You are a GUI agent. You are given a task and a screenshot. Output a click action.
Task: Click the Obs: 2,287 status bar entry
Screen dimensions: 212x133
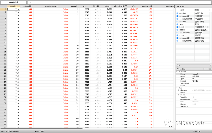(39, 131)
